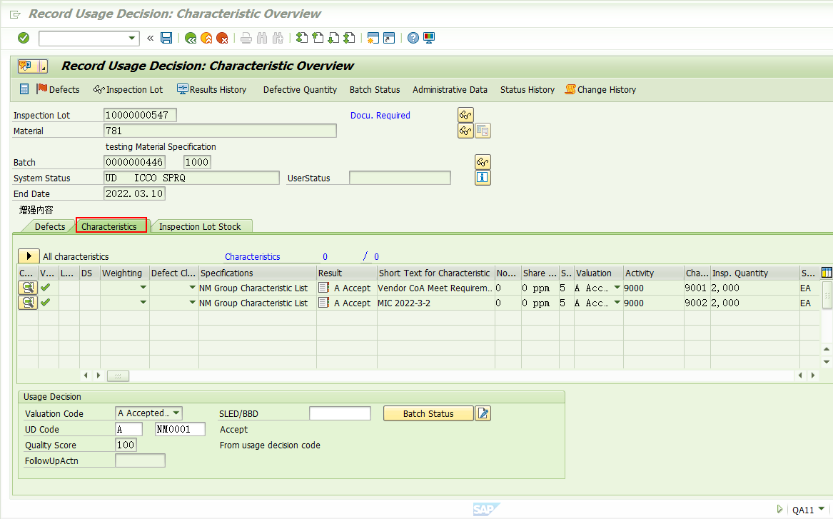
Task: Collapse the command field with double-chevron
Action: (x=151, y=38)
